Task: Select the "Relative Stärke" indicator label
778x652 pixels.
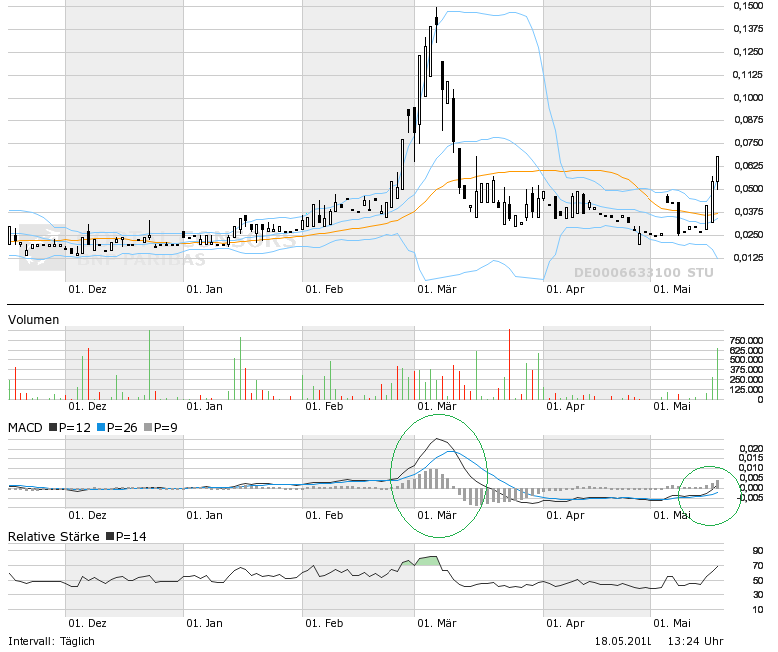Action: coord(54,536)
